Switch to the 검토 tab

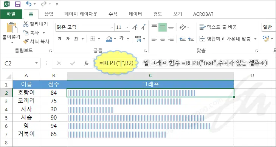pyautogui.click(x=158, y=14)
